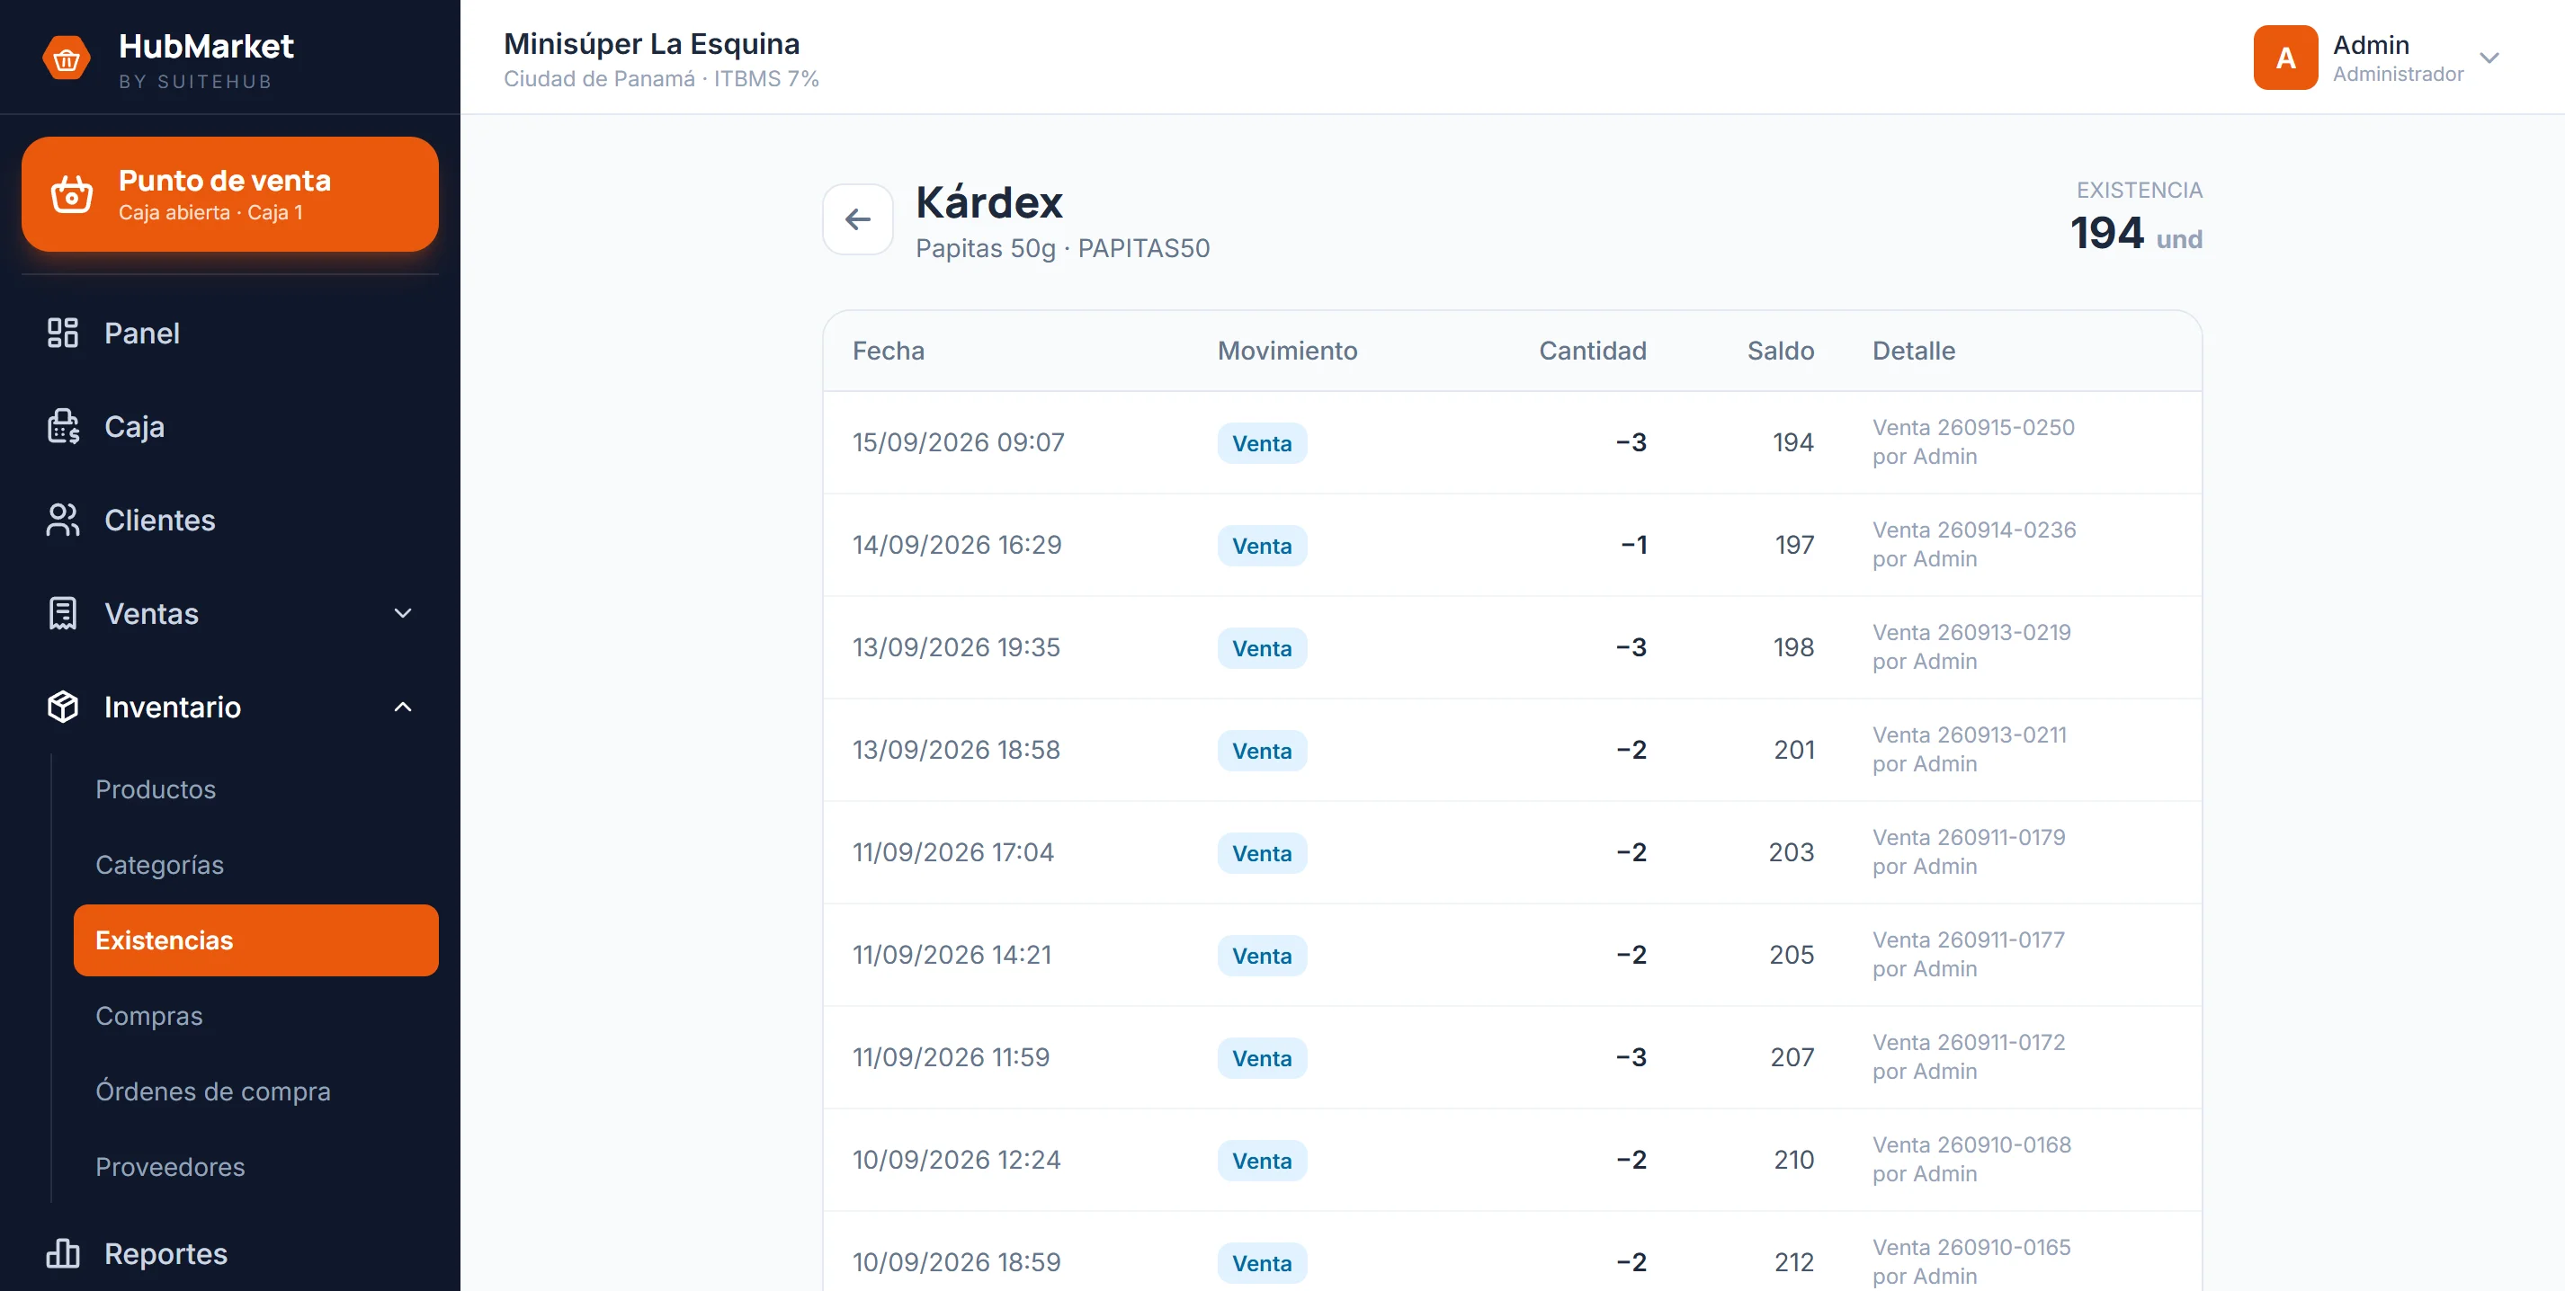2565x1291 pixels.
Task: Click the 194 und existencia value
Action: (2136, 234)
